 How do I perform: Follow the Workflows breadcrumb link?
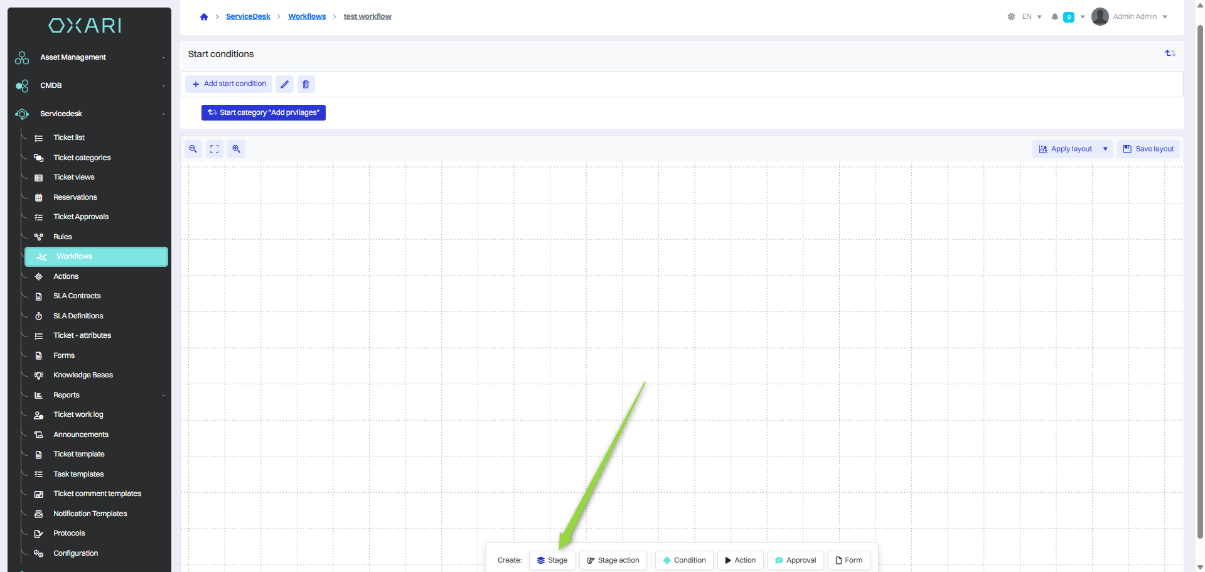point(307,16)
